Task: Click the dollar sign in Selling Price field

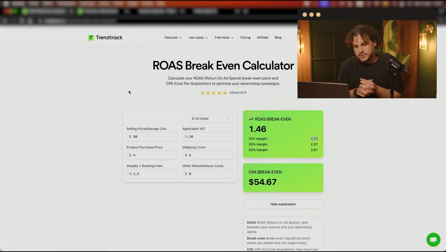Action: pyautogui.click(x=130, y=136)
